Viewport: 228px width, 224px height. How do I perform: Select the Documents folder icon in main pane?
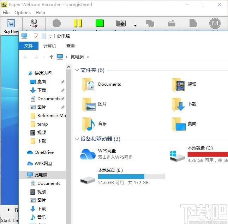(88, 85)
